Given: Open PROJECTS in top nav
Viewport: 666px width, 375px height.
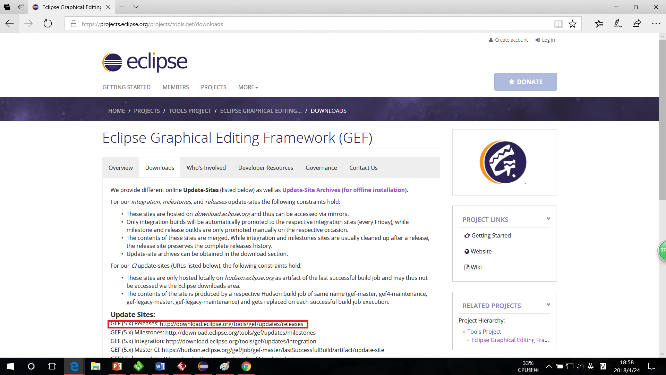Looking at the screenshot, I should coord(214,87).
